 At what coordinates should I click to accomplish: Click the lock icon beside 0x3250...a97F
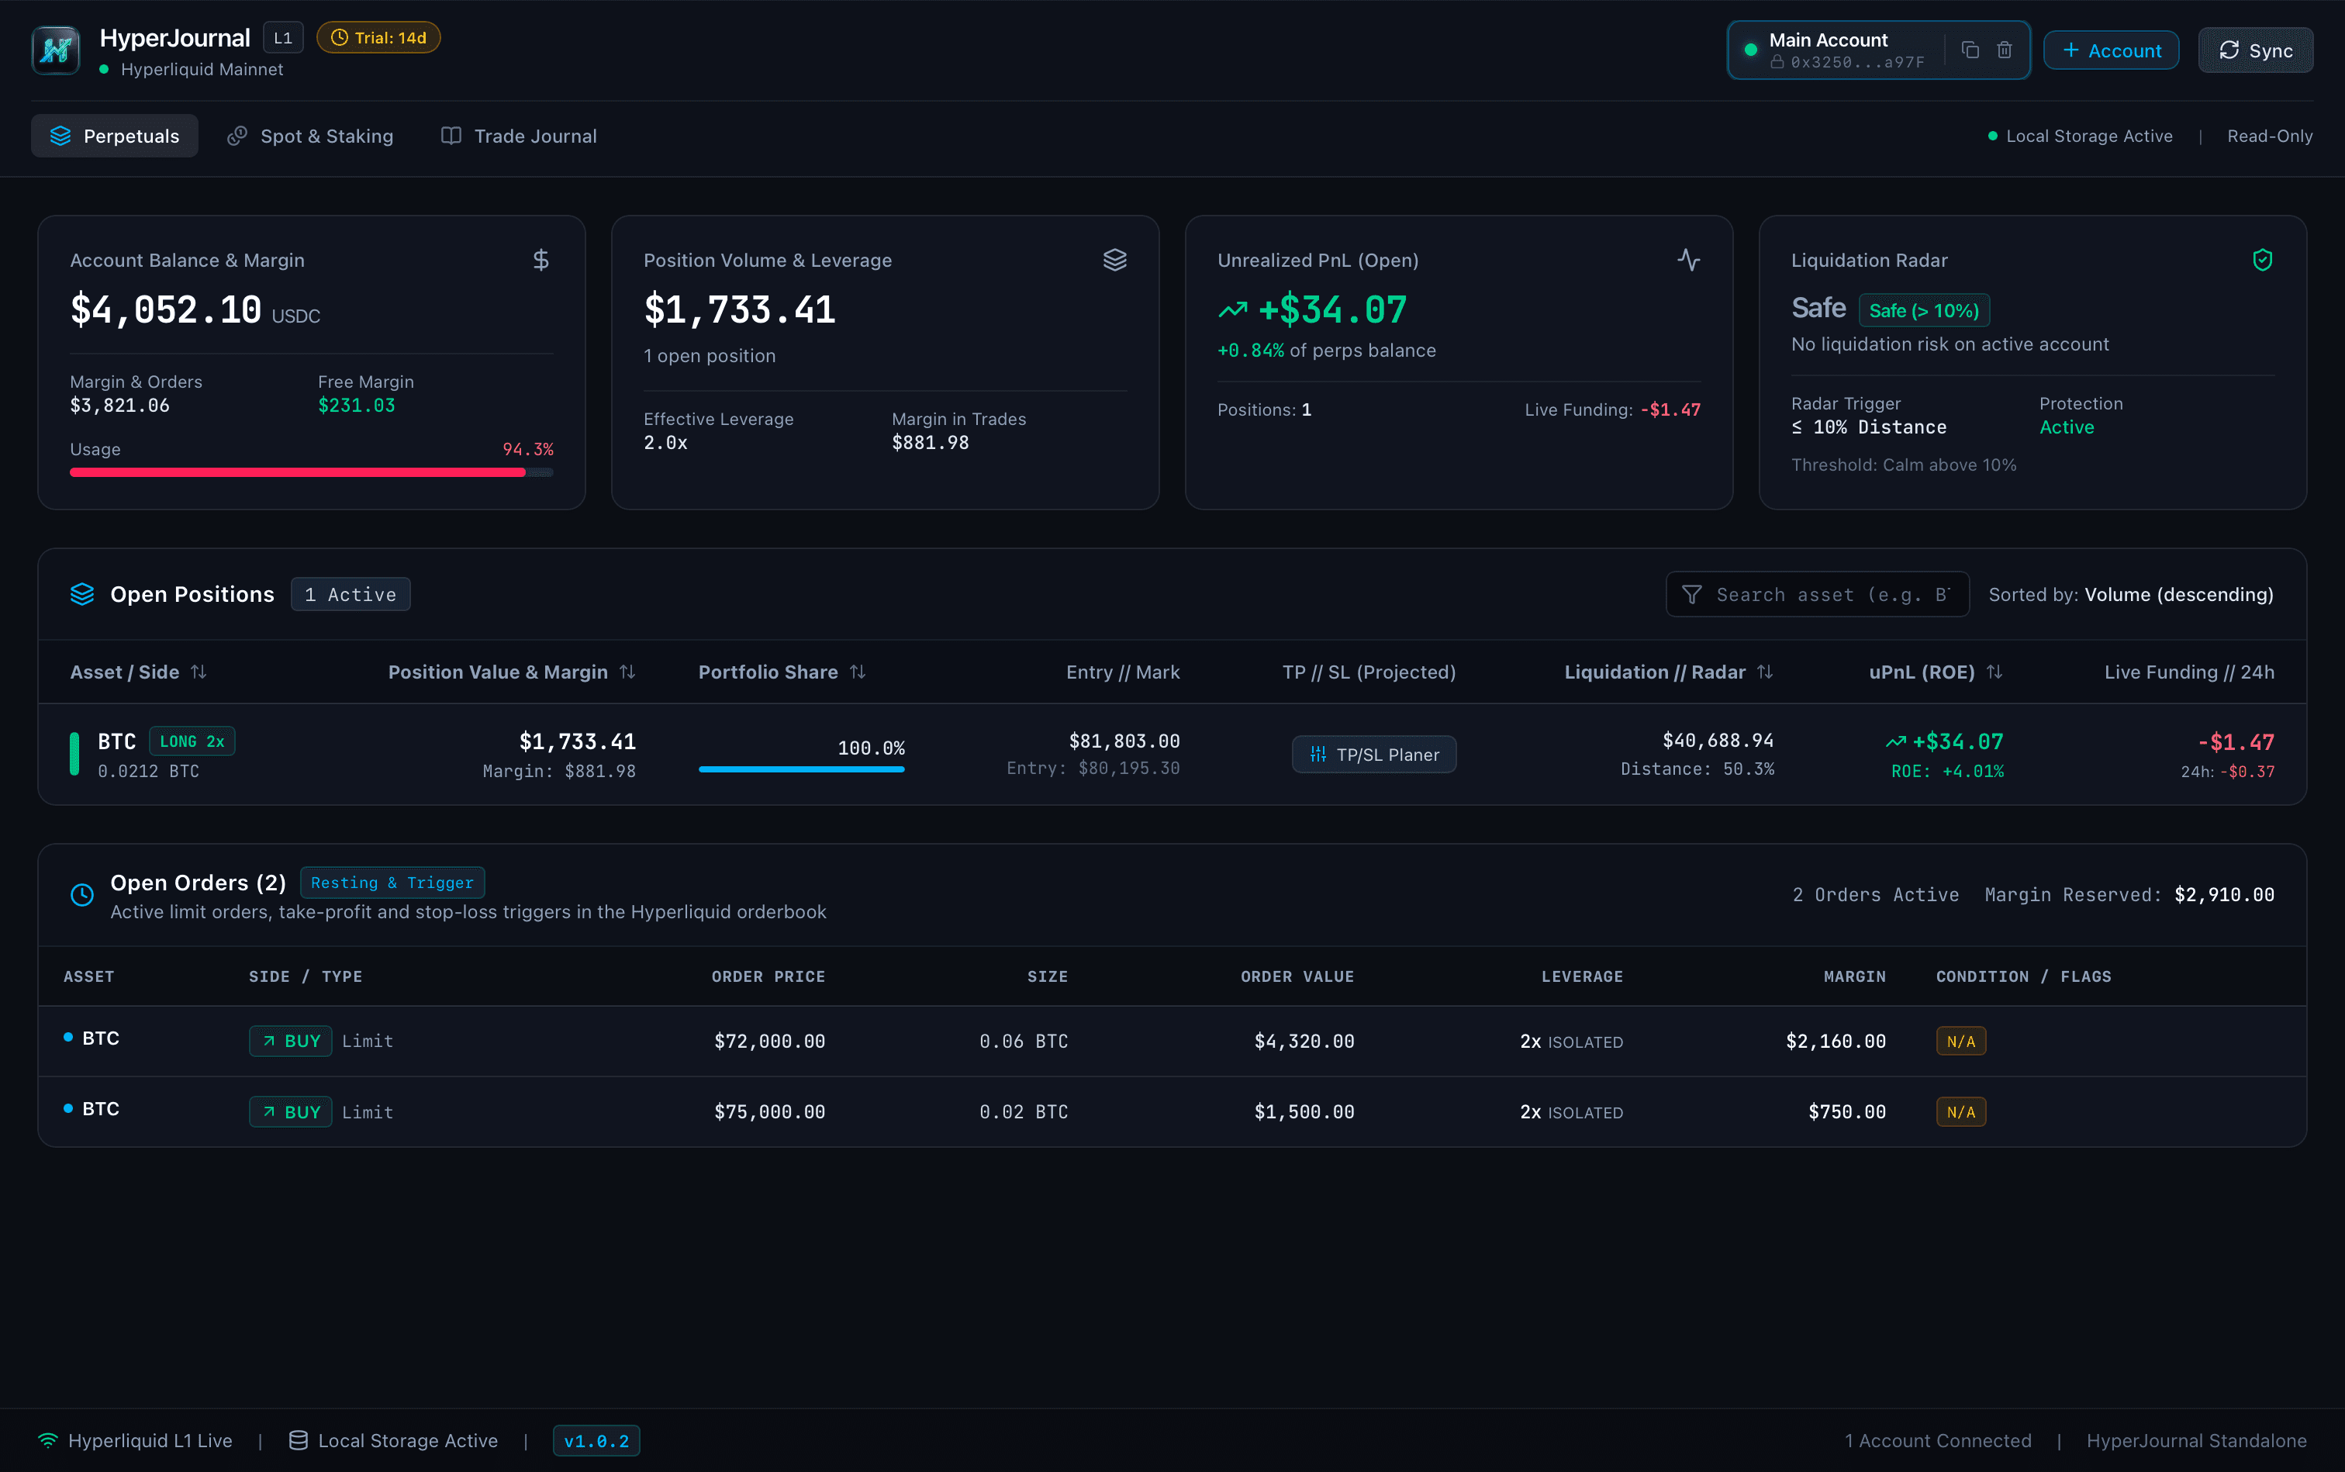tap(1777, 62)
